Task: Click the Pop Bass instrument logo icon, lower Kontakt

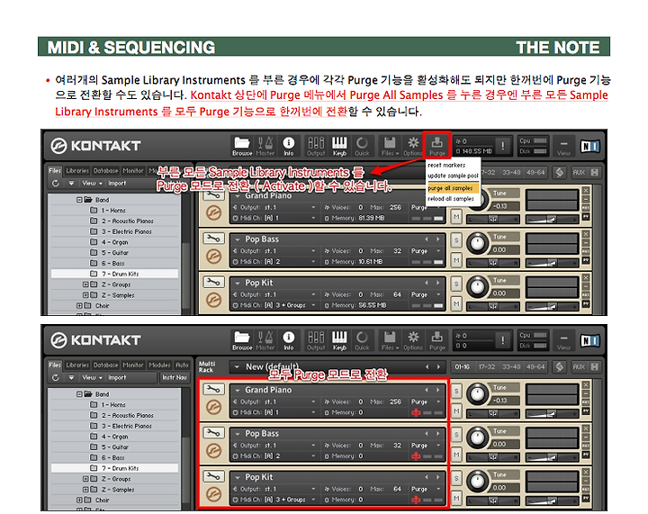Action: point(213,451)
